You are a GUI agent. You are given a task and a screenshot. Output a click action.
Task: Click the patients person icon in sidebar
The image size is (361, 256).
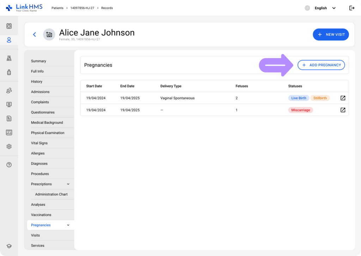point(9,40)
